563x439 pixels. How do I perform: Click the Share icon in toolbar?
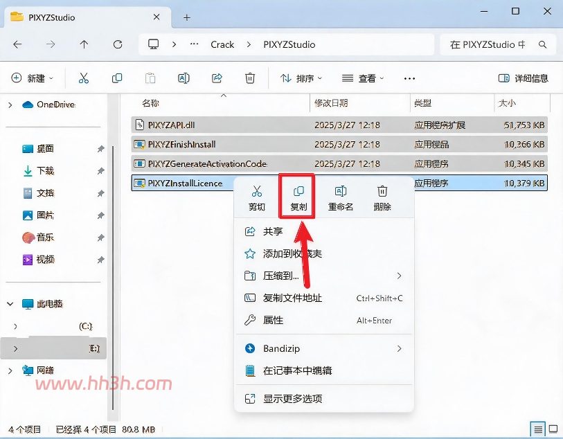click(217, 78)
